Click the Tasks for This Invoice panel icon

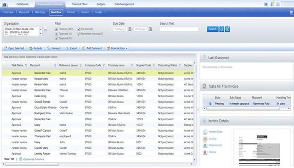[x=204, y=86]
